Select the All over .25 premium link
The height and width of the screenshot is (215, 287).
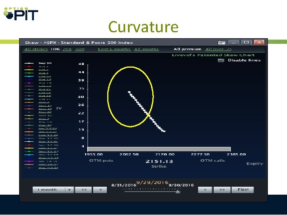[x=218, y=49]
